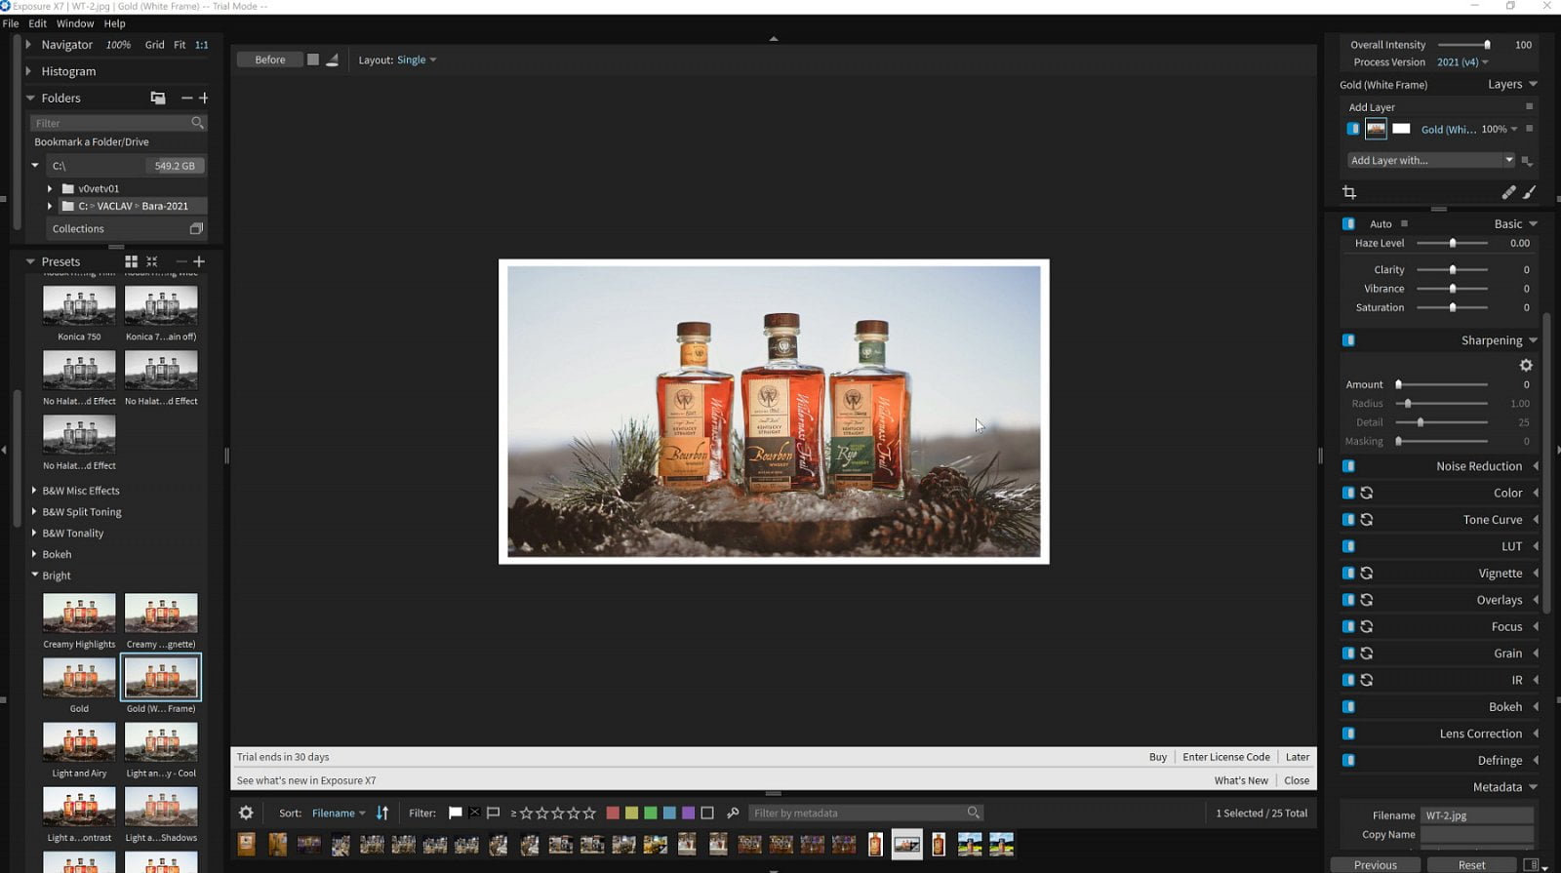Click the folder window icon in Folders header

tap(157, 98)
